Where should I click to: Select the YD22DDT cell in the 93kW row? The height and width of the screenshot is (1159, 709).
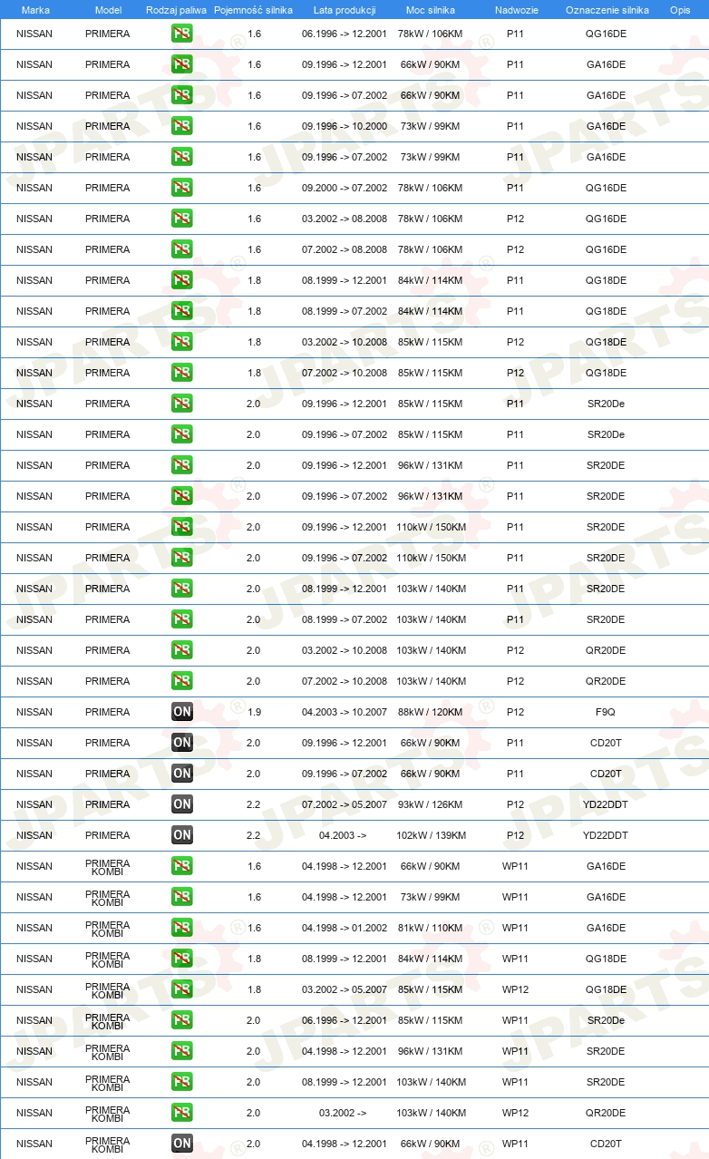point(607,804)
